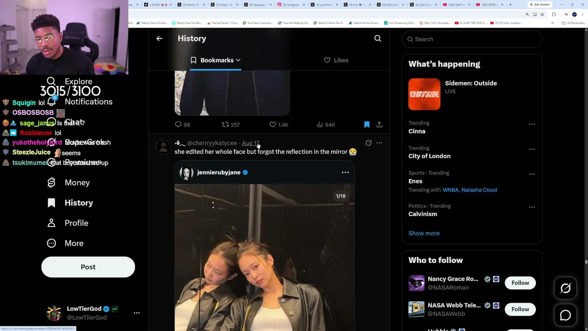Open more options on cherryykatycee post

coord(379,143)
